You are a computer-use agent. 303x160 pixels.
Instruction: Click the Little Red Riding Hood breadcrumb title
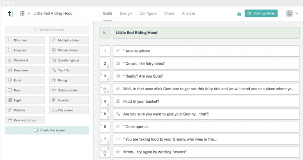tap(53, 13)
